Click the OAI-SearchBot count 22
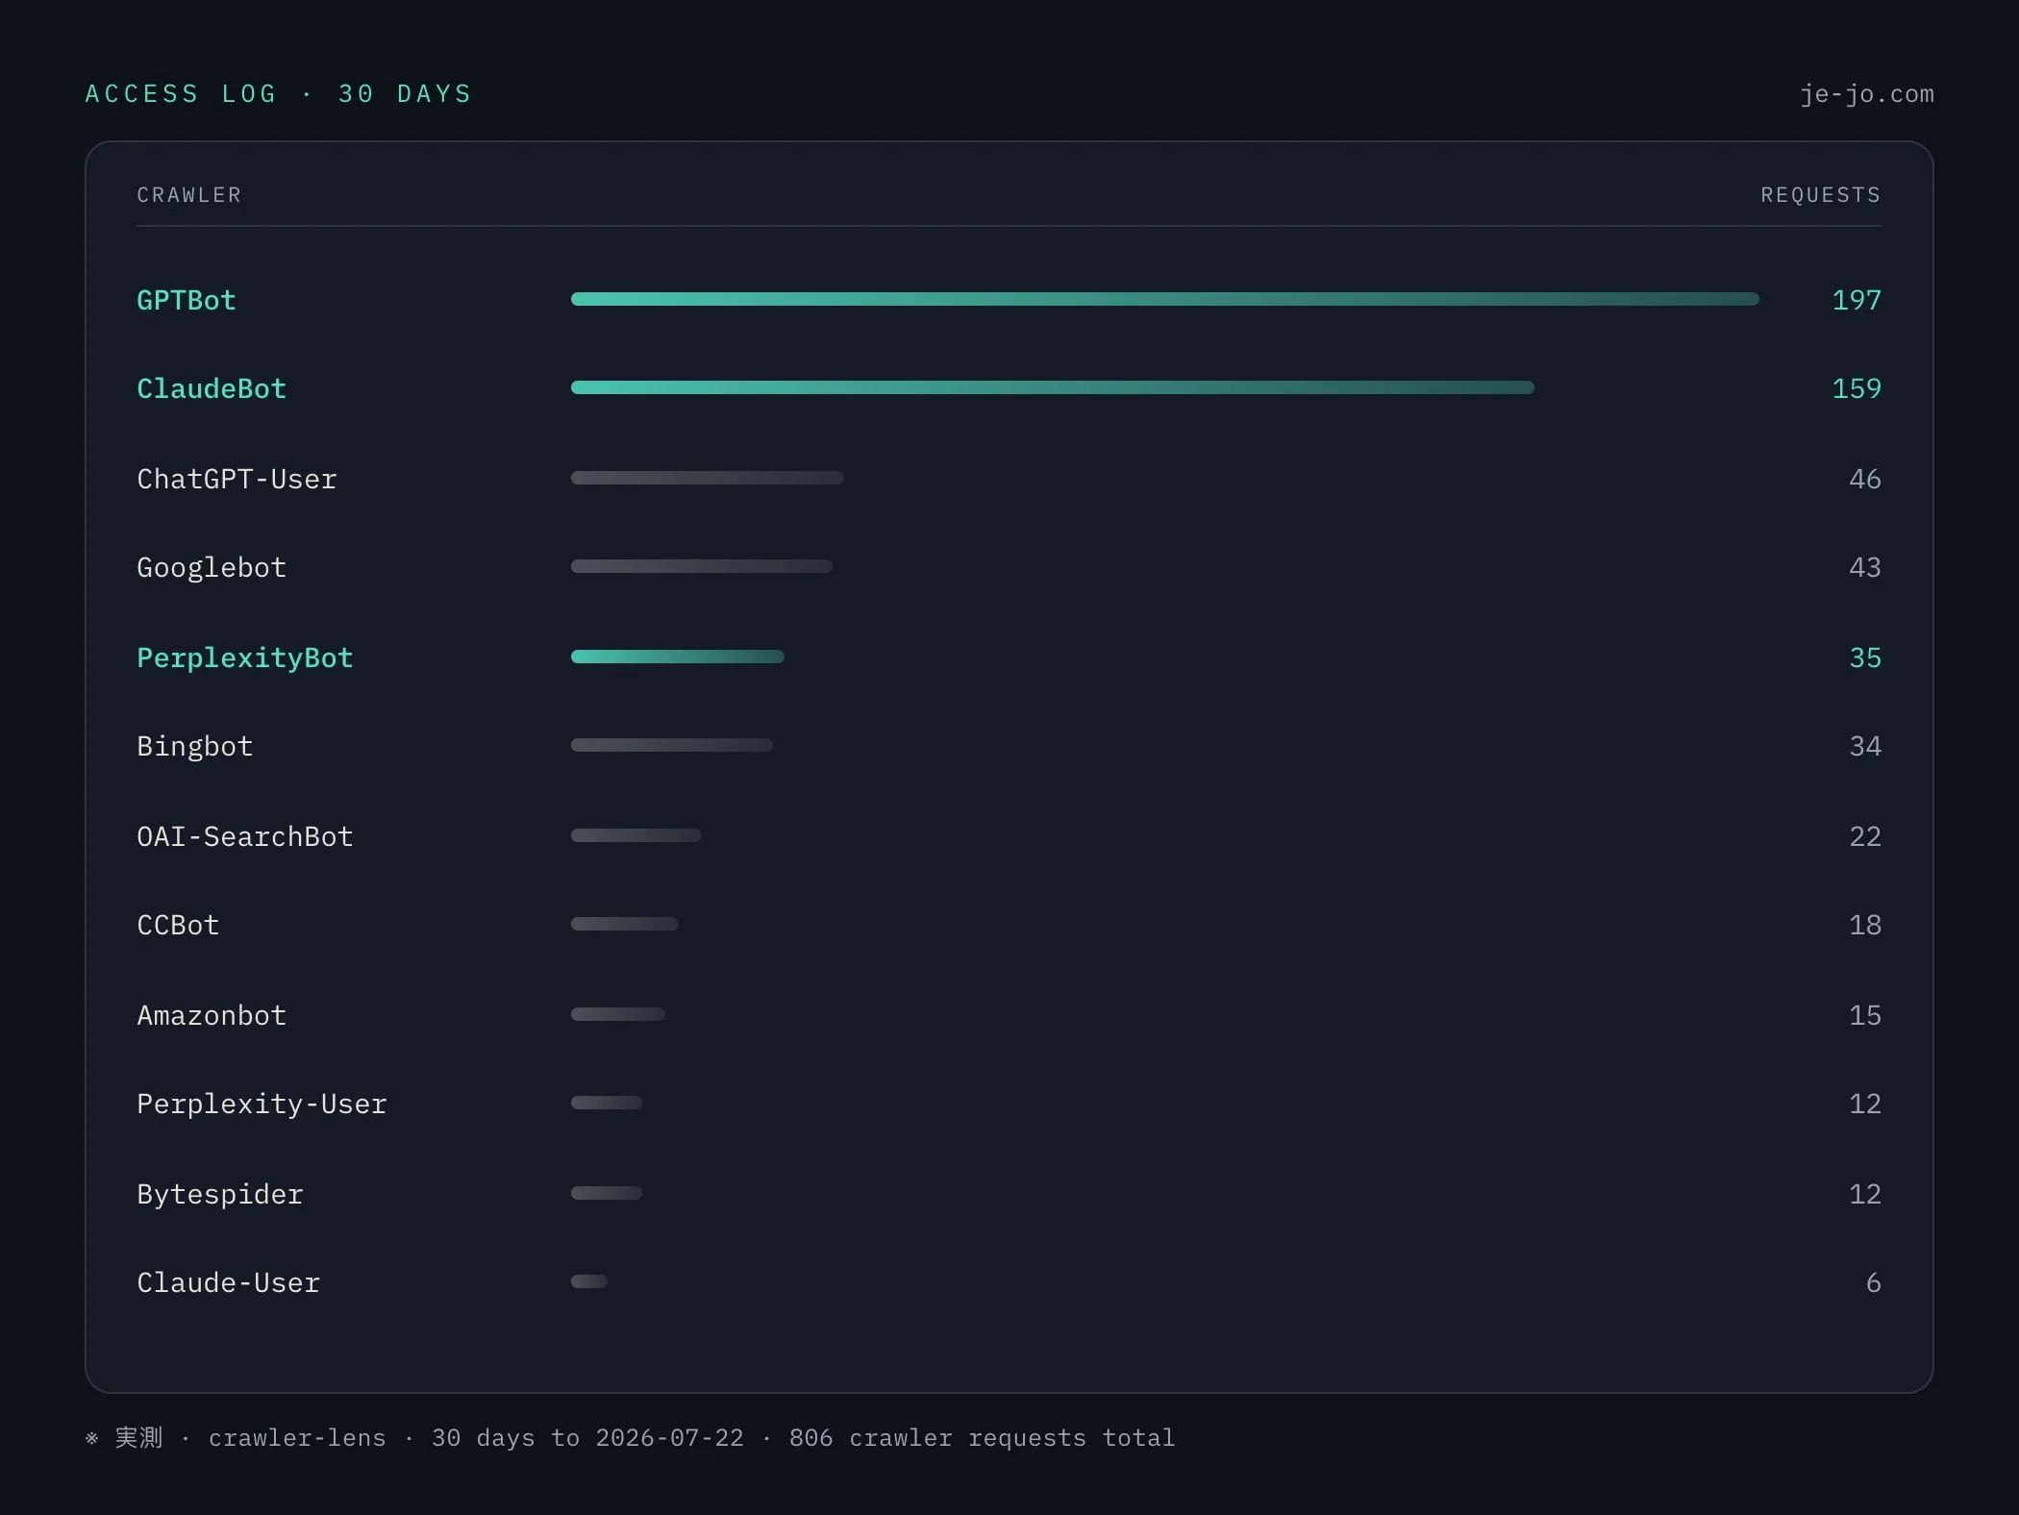The image size is (2019, 1515). tap(1865, 836)
